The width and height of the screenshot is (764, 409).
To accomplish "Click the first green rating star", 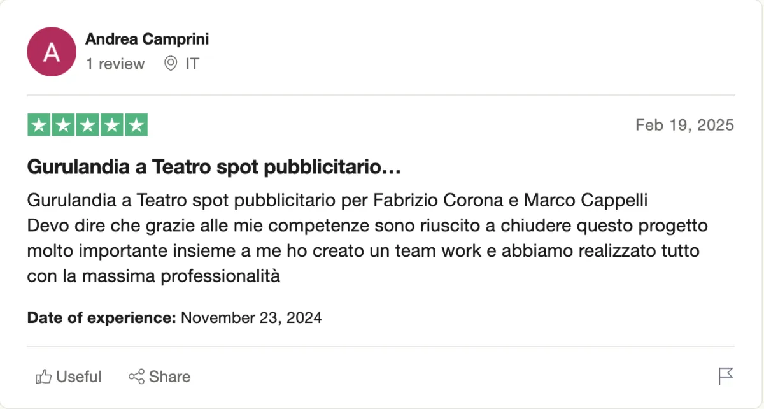I will (x=39, y=125).
